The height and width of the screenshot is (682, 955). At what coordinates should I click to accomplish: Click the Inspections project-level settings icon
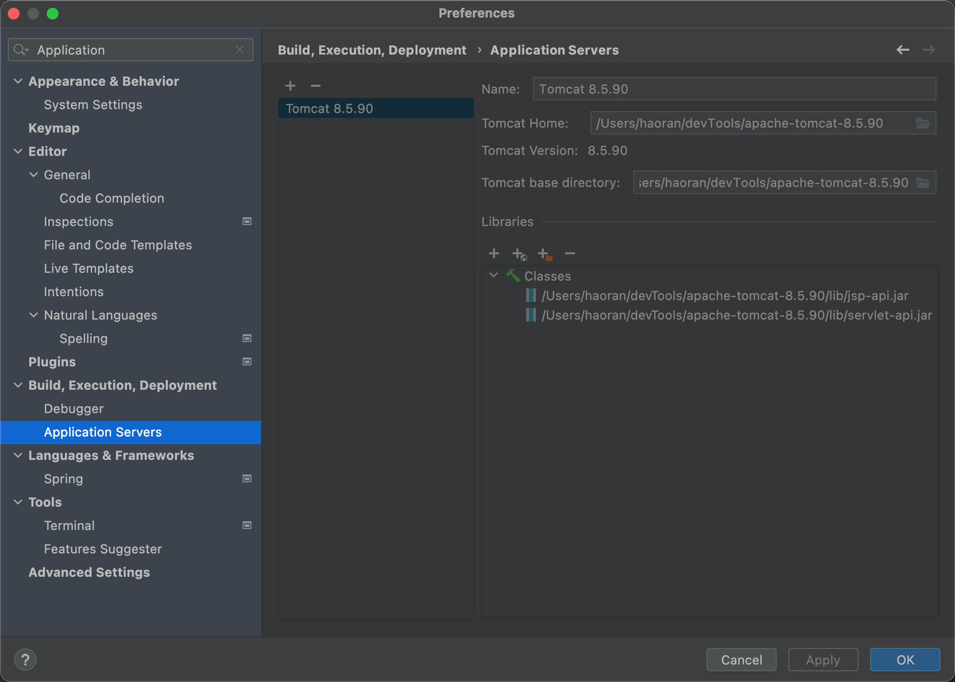(247, 221)
